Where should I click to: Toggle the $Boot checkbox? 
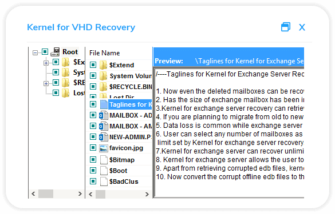pyautogui.click(x=93, y=171)
